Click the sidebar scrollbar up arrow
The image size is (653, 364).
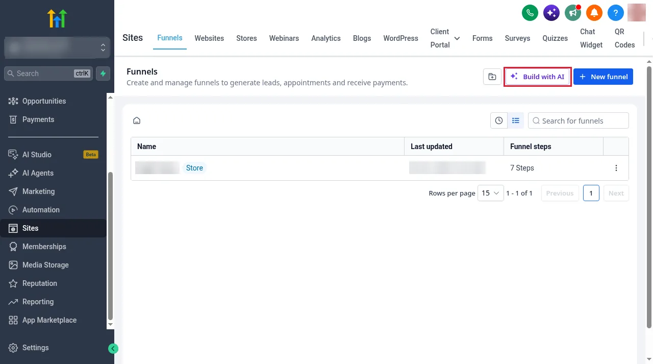click(110, 97)
